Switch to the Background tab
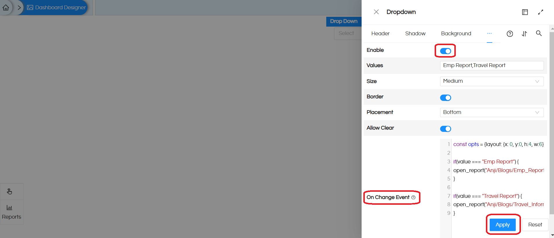The height and width of the screenshot is (238, 554). (x=456, y=34)
